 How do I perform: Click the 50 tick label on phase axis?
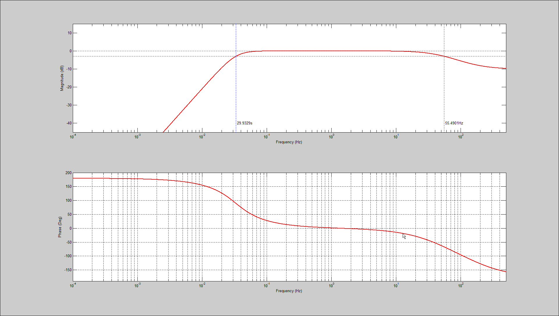(x=70, y=215)
